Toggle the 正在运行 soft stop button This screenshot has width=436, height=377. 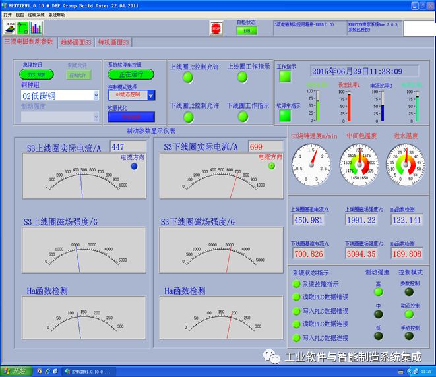pos(131,74)
